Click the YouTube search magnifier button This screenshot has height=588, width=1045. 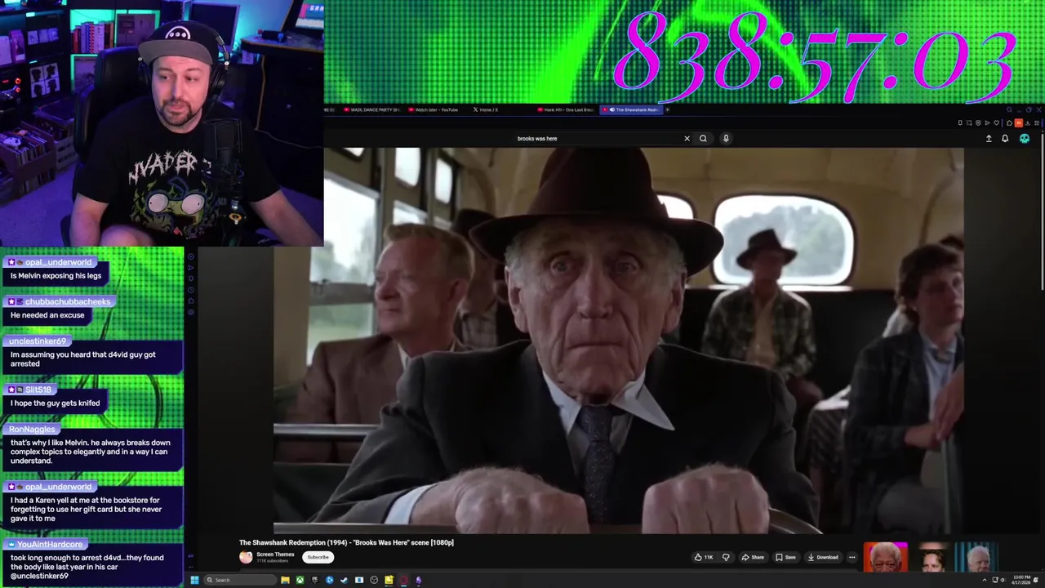[x=703, y=138]
